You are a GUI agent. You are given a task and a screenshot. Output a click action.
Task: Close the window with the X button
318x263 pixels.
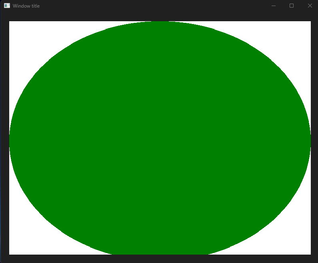click(x=310, y=6)
